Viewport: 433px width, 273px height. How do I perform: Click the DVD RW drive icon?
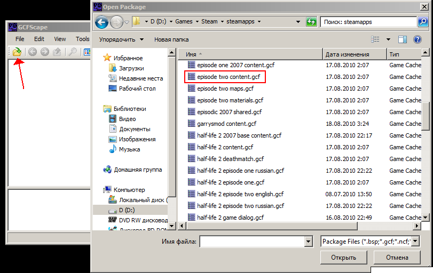[x=113, y=220]
